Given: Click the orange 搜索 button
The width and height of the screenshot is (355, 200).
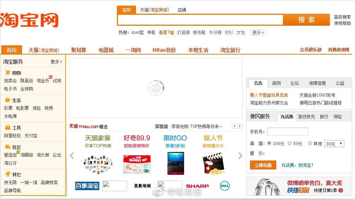Looking at the screenshot, I should [x=306, y=20].
